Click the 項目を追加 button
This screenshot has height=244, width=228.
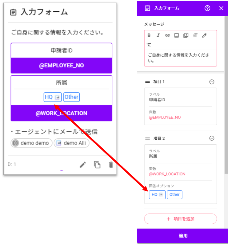pos(180,219)
